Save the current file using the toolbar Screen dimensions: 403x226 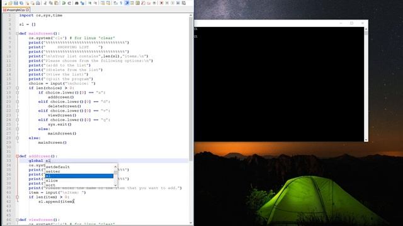point(16,3)
